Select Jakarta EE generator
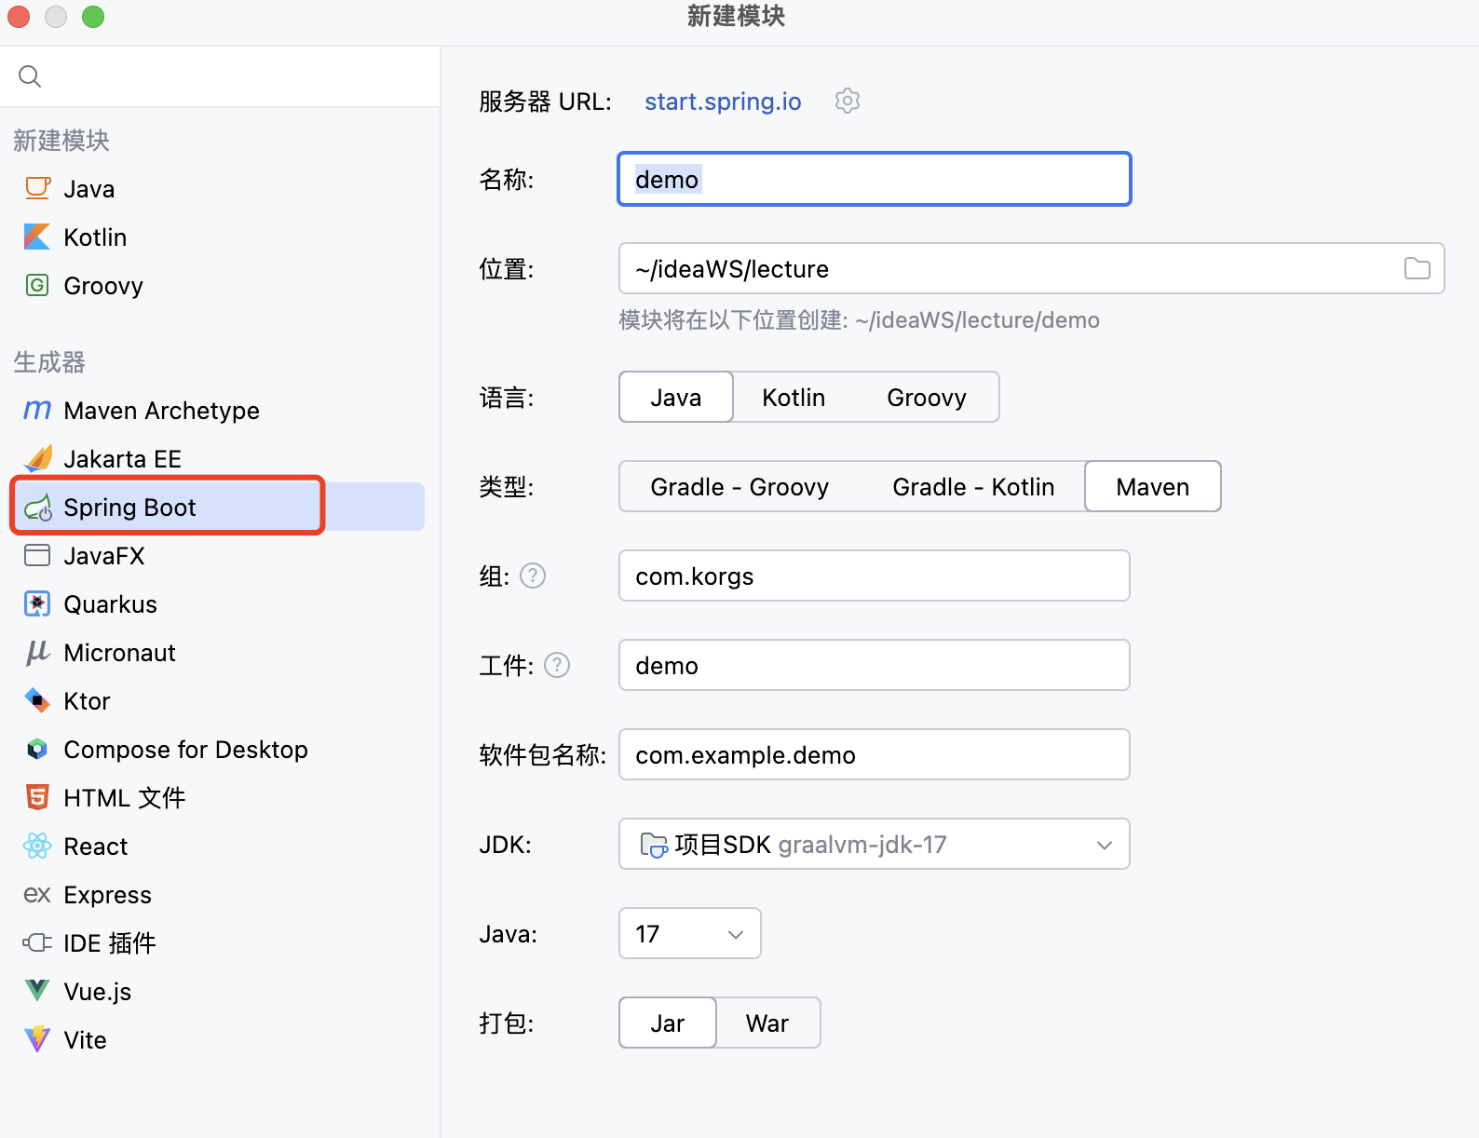This screenshot has height=1138, width=1479. (x=220, y=458)
